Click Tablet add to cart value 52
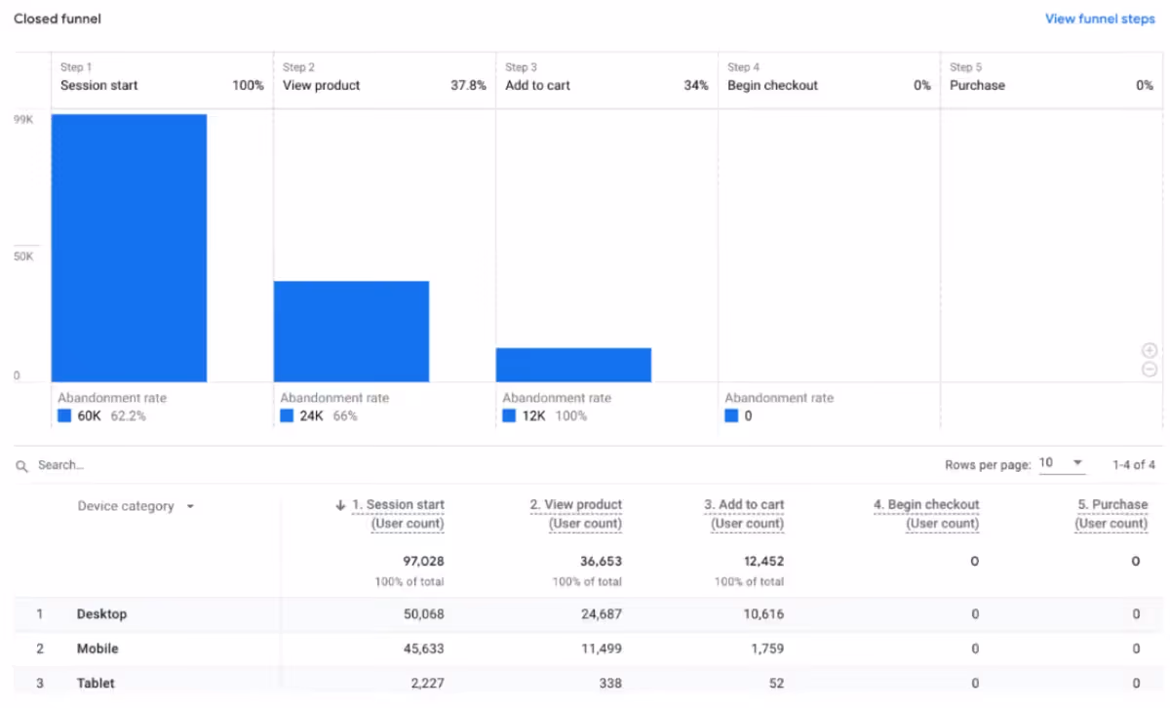 [776, 684]
